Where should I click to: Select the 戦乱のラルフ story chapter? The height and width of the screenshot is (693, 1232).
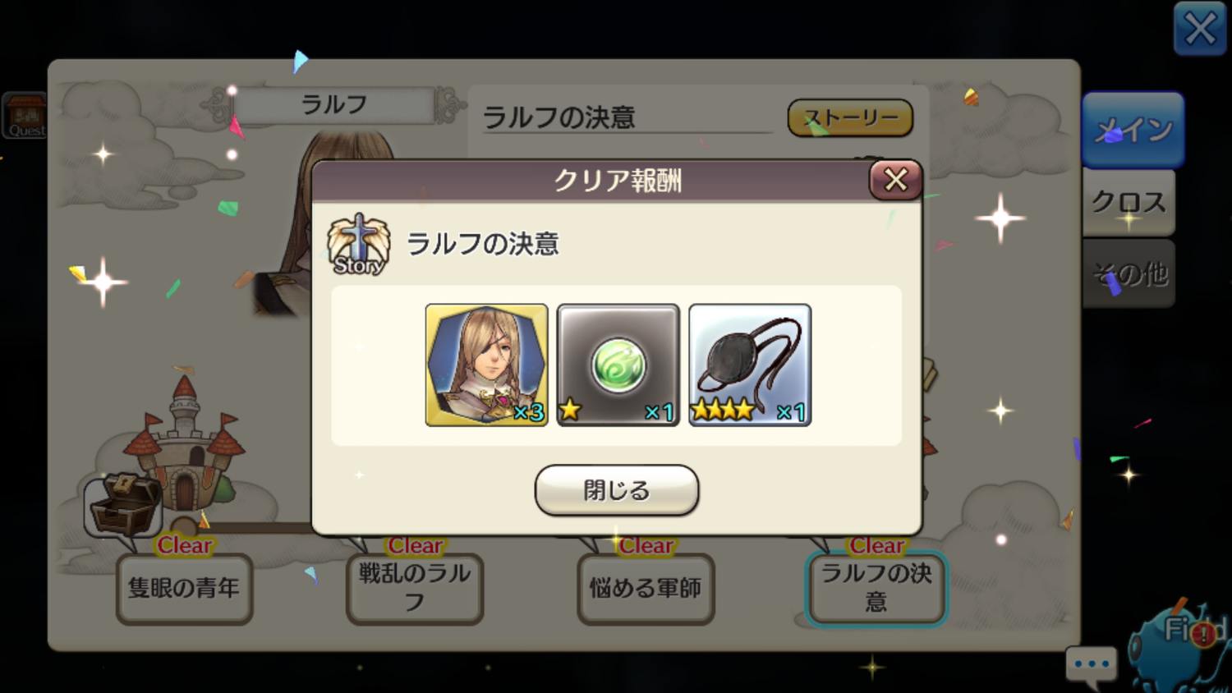point(415,588)
